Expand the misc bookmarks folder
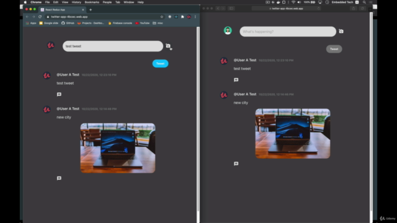 coord(158,23)
